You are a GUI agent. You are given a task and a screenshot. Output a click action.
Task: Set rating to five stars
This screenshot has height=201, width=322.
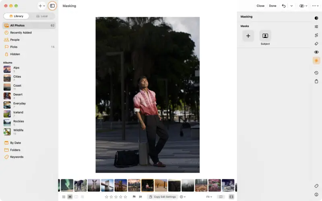(125, 197)
